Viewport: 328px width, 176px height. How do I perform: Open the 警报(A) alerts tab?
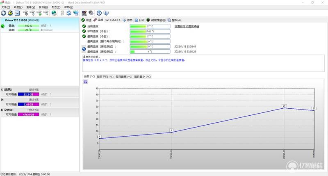click(174, 20)
